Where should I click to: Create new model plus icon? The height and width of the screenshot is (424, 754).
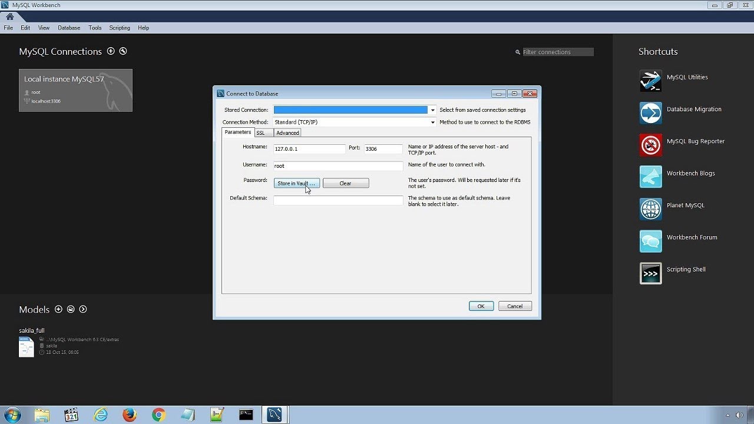coord(58,309)
